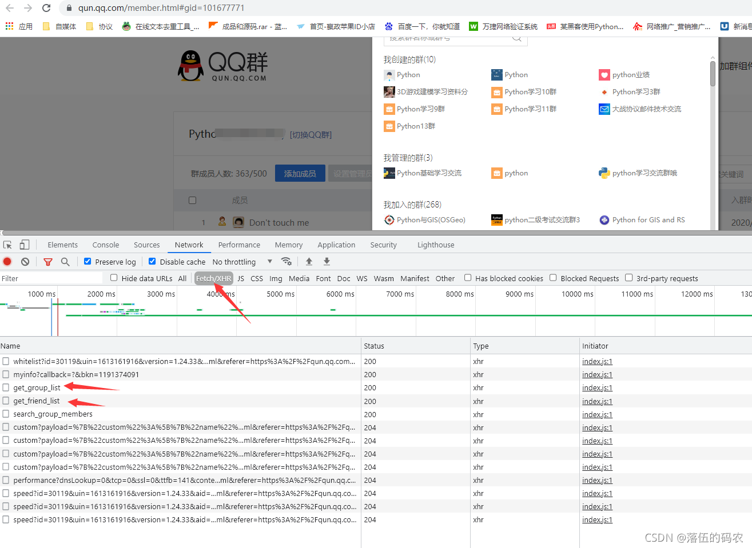Open 万捷网络验证系统 bookmark
752x548 pixels.
point(503,26)
